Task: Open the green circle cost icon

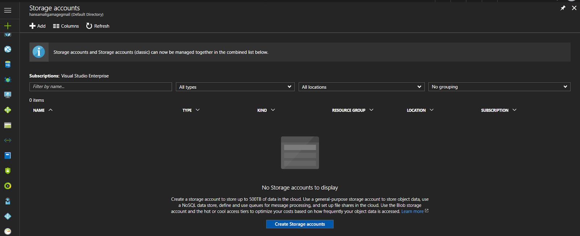Action: point(8,186)
